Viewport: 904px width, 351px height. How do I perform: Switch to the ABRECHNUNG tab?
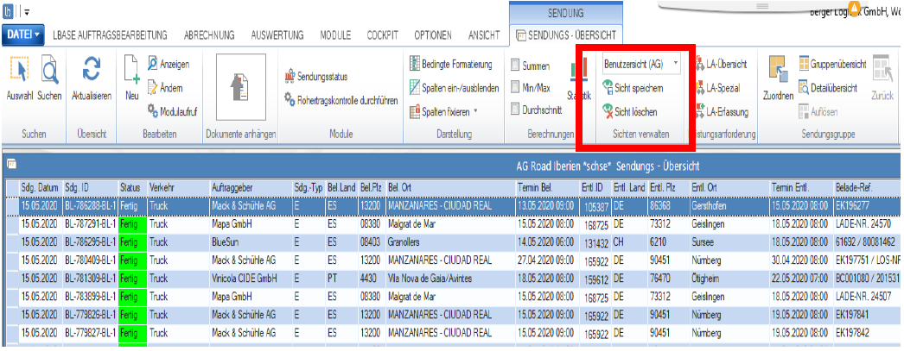209,35
